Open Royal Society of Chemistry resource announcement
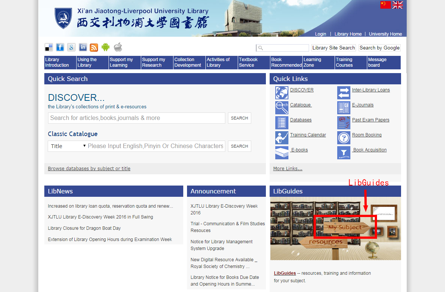This screenshot has width=445, height=292. [x=224, y=263]
